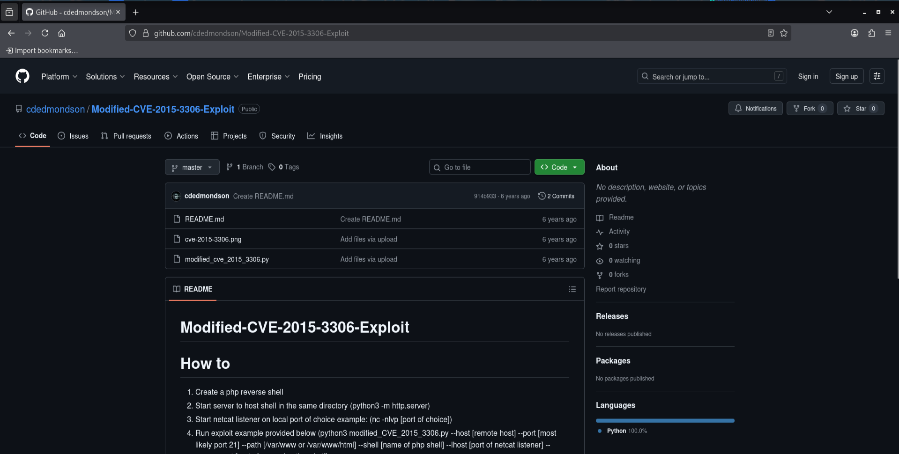Open a new browser tab with plus
Screen dimensions: 899x454
pyautogui.click(x=136, y=12)
